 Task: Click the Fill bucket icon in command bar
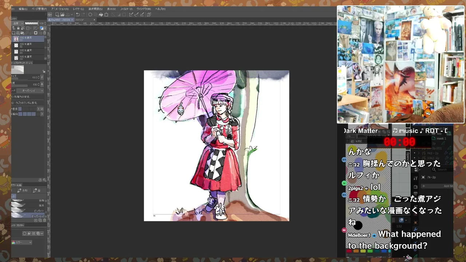[x=101, y=15]
